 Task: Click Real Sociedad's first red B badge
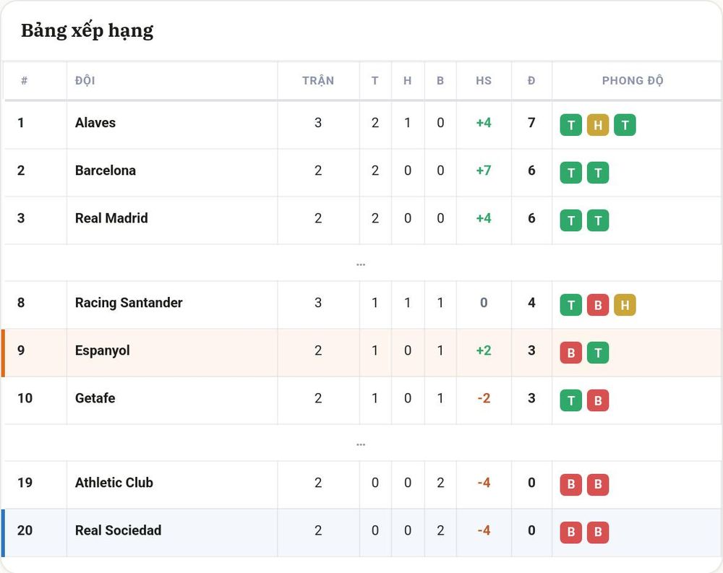[x=571, y=532]
